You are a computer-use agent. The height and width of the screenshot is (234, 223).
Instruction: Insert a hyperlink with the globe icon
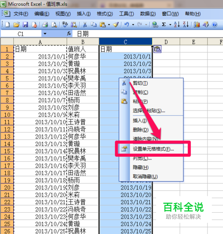coord(155,25)
